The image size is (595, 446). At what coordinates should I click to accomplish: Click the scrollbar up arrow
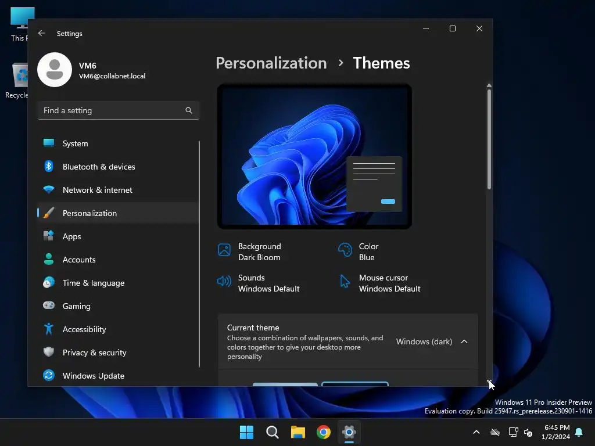[489, 86]
